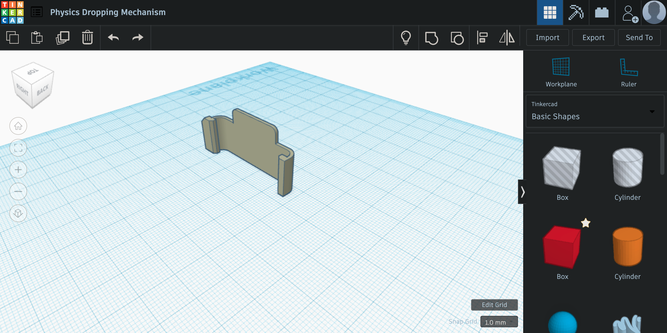Viewport: 667px width, 333px height.
Task: Toggle show all with lightbulb icon
Action: coord(406,38)
